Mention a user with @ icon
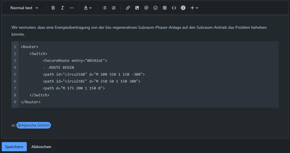The image size is (290, 153). tap(146, 8)
